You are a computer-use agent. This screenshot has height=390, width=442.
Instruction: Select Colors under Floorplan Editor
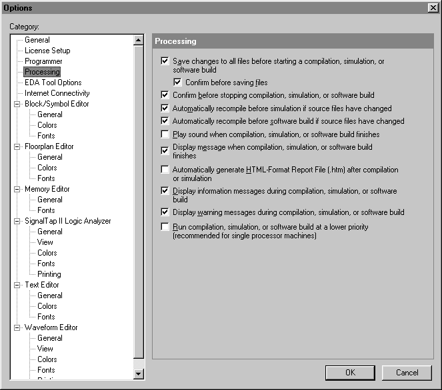pyautogui.click(x=47, y=168)
